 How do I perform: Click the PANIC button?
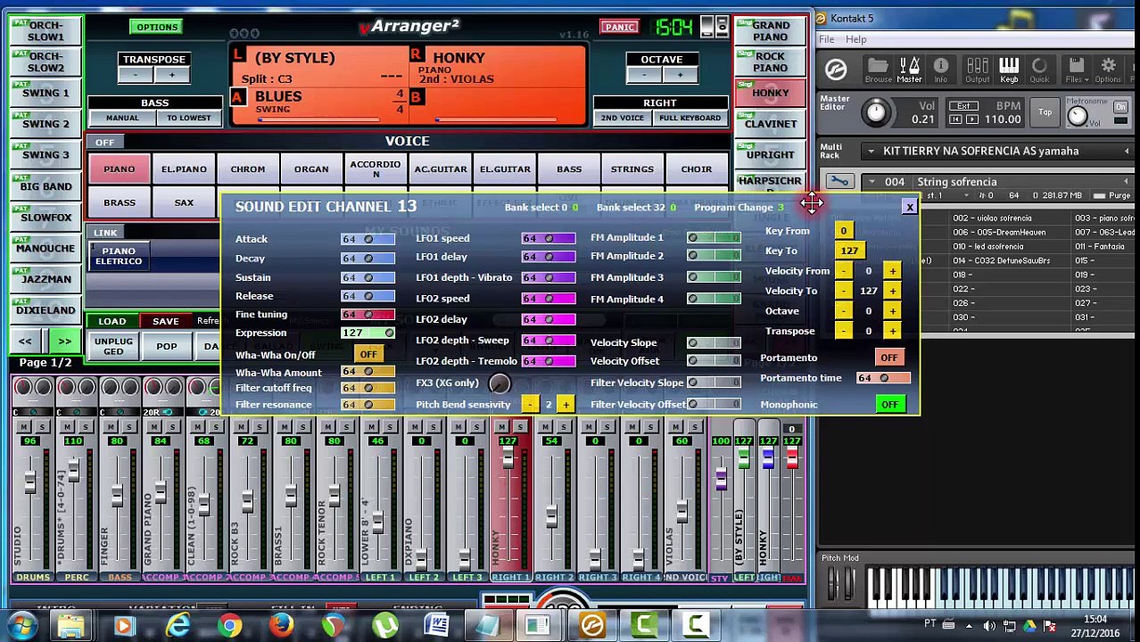tap(619, 27)
